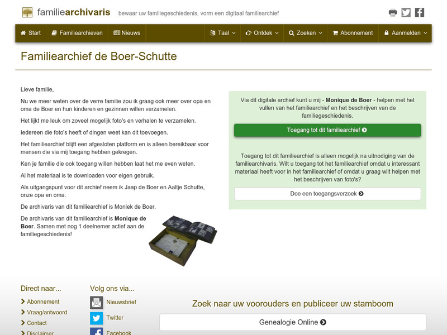Click the footer Twitter icon

tap(96, 318)
